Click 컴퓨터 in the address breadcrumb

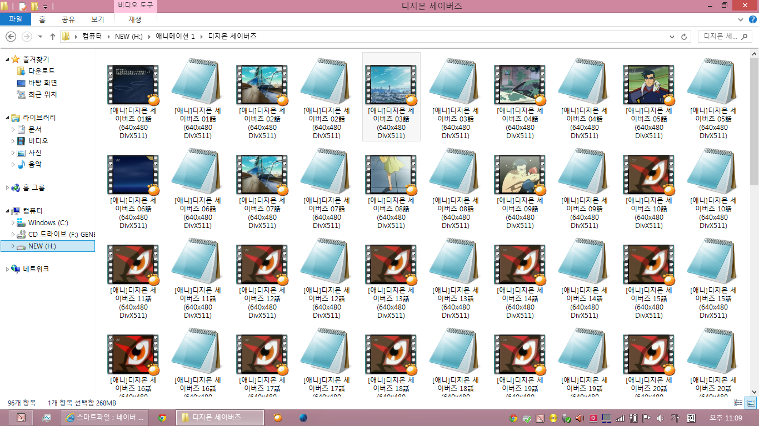pos(92,37)
